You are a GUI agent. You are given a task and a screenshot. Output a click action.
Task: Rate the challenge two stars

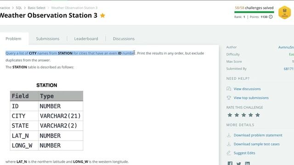237,115
